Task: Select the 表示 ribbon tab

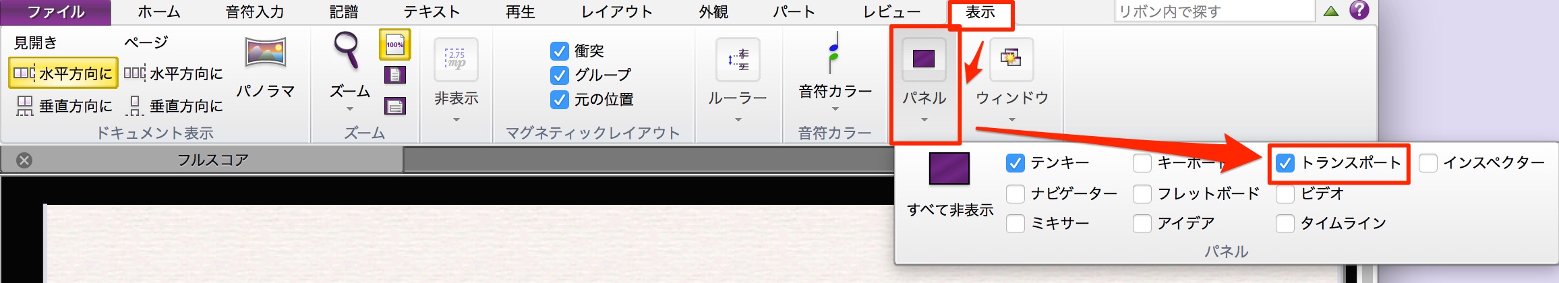Action: click(x=980, y=12)
